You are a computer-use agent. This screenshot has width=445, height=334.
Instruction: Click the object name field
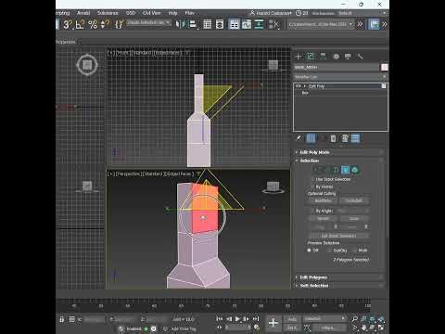(x=337, y=67)
